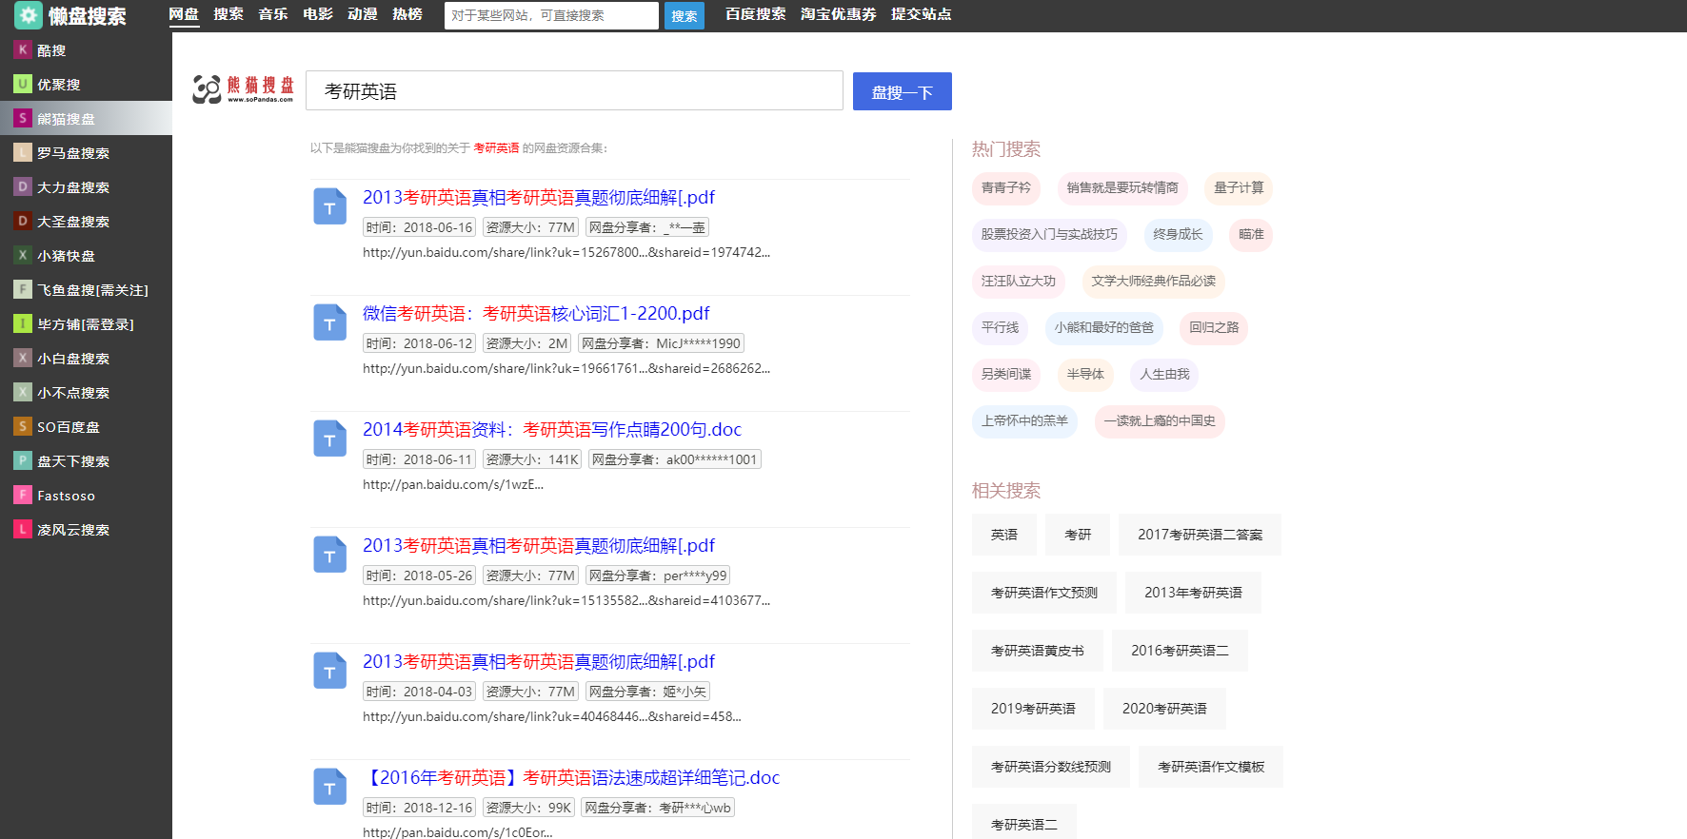Click the 考研英语 search box

point(574,90)
